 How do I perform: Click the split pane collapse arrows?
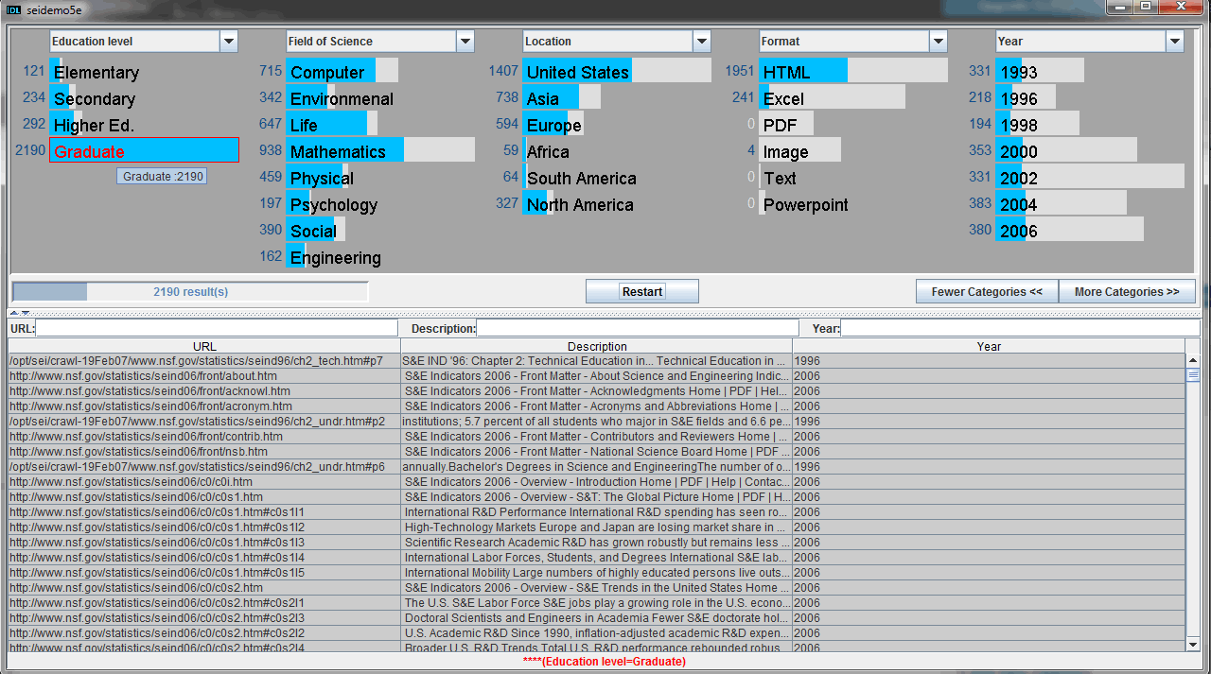click(20, 313)
